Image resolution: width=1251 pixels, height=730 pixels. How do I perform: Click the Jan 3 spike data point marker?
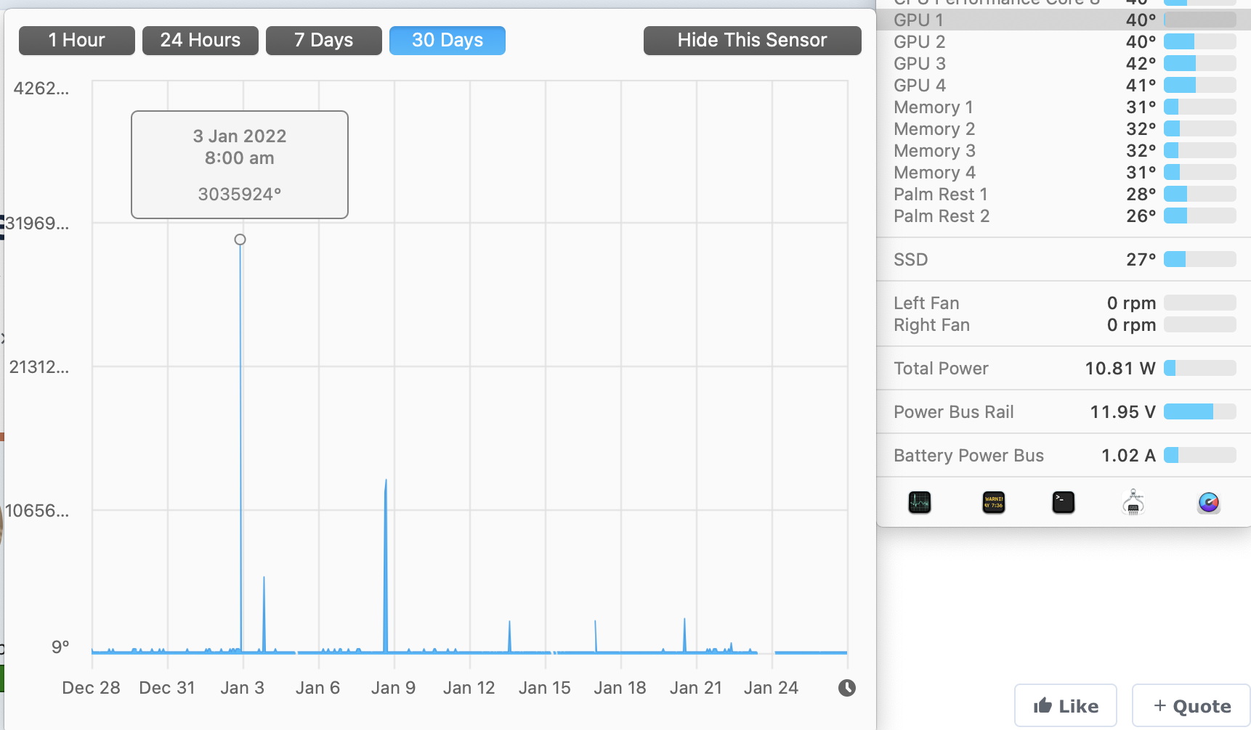point(240,239)
